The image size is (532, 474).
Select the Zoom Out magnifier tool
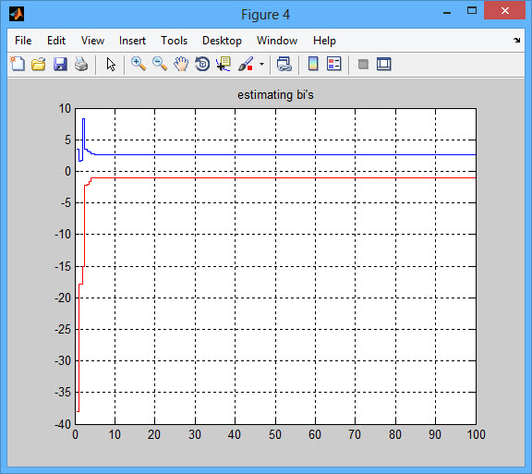[160, 64]
